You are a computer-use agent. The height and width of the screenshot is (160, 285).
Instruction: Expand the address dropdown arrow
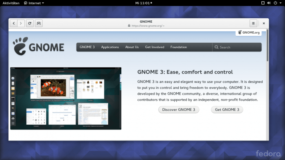[164, 26]
